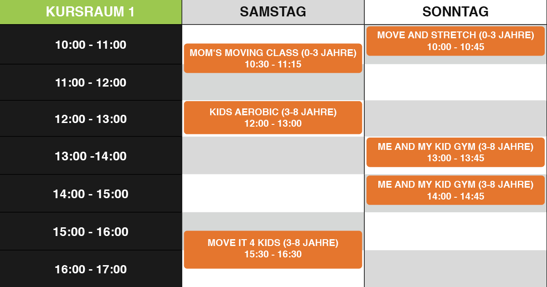Screen dimensions: 547x287
Task: Click the 10:00 - 11:00 time row
Action: [x=91, y=44]
